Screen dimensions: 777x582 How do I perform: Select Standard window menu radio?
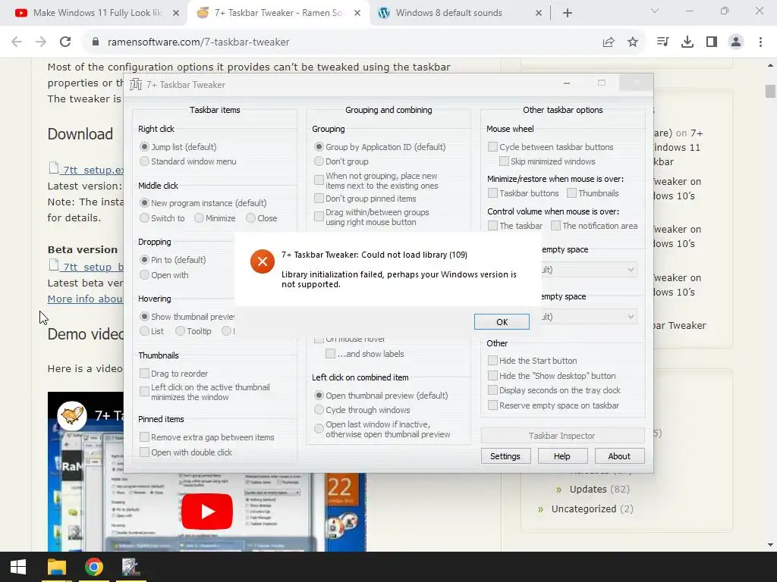pos(144,161)
